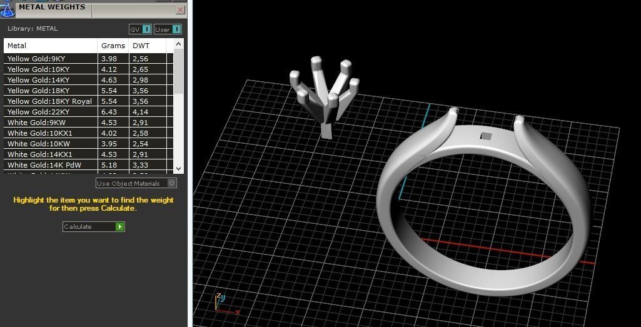
Task: Click the 2,58 DWT value
Action: [140, 133]
